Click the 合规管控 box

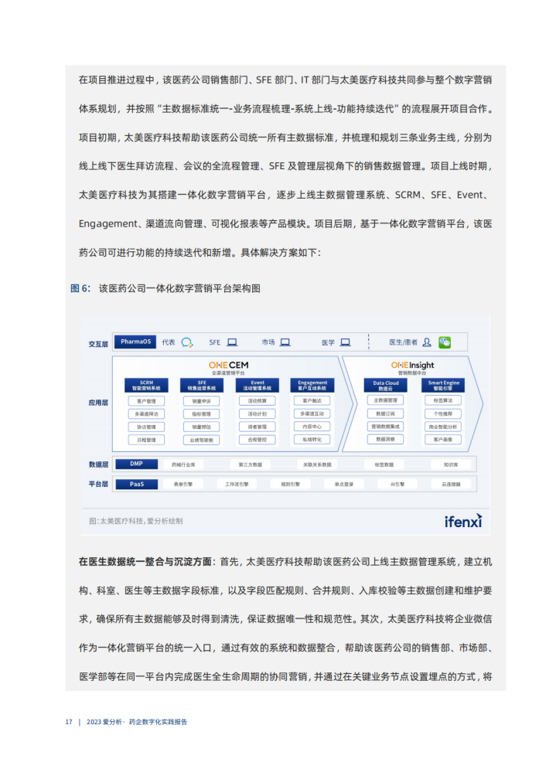(x=257, y=440)
